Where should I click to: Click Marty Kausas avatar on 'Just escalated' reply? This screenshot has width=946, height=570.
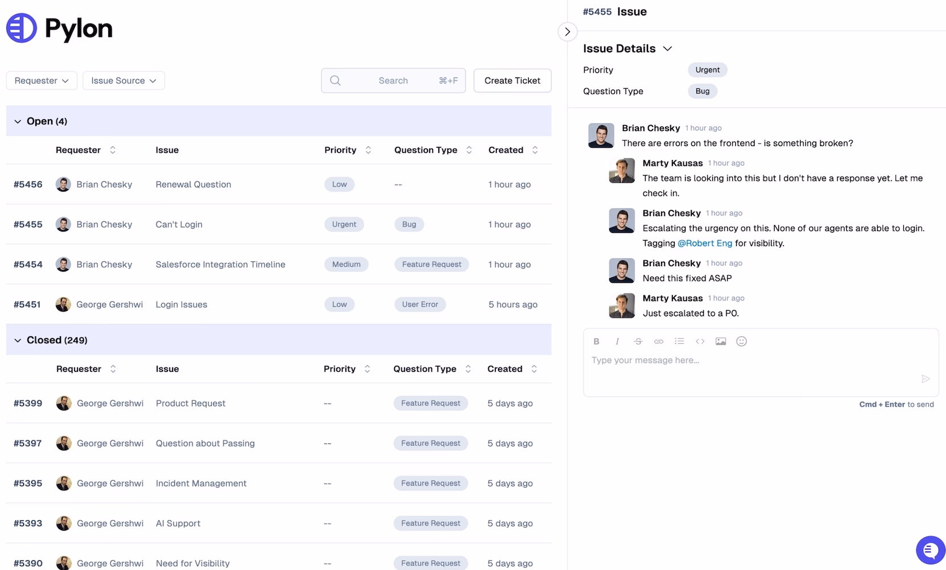622,306
